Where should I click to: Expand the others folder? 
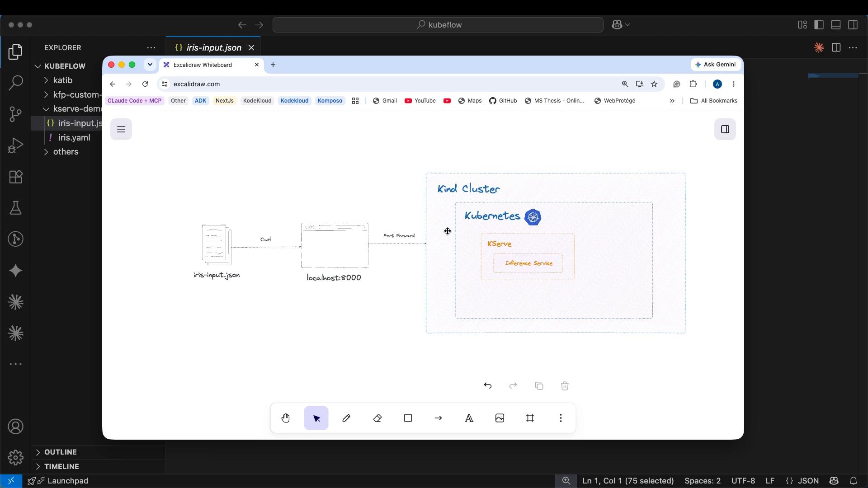(x=66, y=152)
